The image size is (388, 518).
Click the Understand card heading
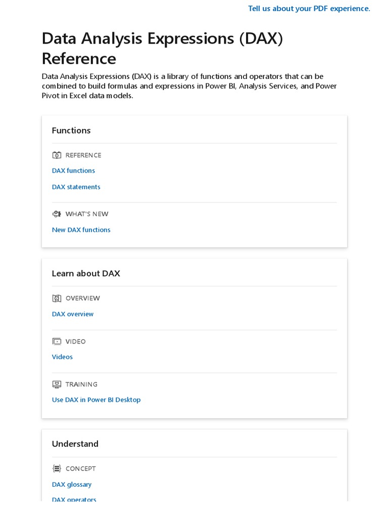click(x=75, y=444)
